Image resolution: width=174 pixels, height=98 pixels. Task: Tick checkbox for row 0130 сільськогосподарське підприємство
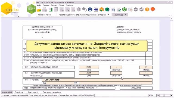coord(149,62)
